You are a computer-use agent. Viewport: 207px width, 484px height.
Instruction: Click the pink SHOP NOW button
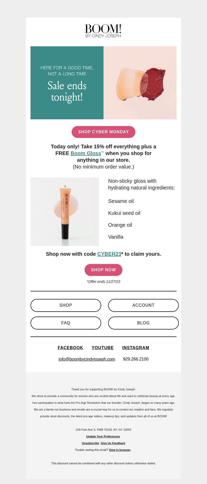click(103, 270)
